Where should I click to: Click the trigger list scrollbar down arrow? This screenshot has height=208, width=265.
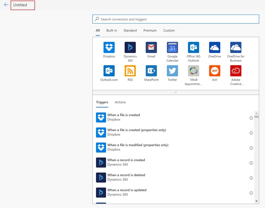(x=256, y=201)
